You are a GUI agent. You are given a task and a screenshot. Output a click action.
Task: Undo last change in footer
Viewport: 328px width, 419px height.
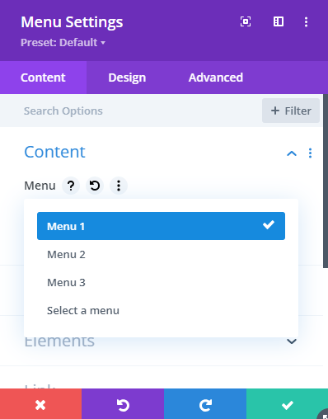click(x=123, y=404)
